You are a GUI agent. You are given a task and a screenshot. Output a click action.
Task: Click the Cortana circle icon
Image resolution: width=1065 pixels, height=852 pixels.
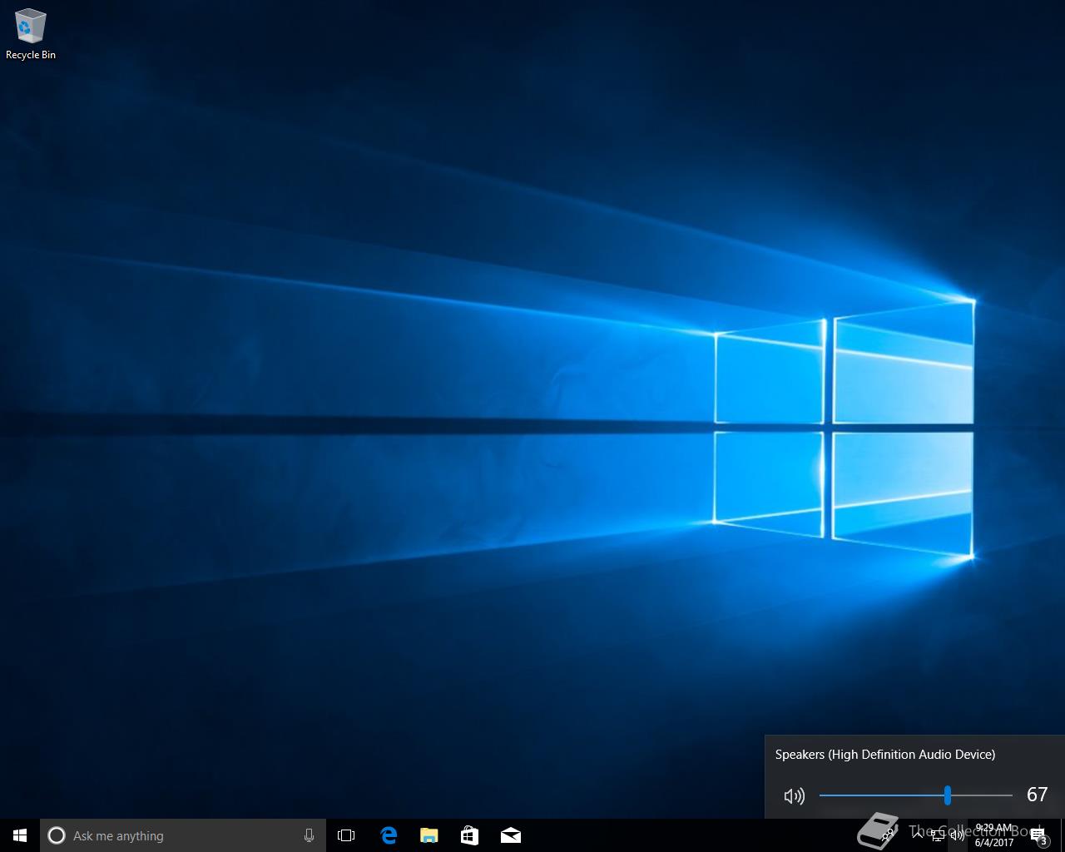coord(57,835)
